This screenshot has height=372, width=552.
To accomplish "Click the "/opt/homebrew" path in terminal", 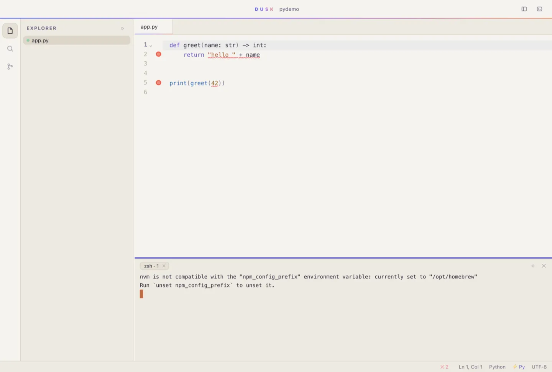I will coord(453,277).
